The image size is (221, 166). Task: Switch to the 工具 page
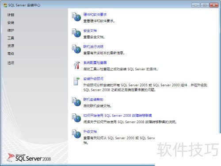coord(11,38)
